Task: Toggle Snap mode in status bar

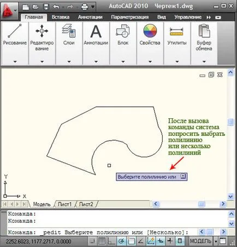Action: (x=92, y=241)
